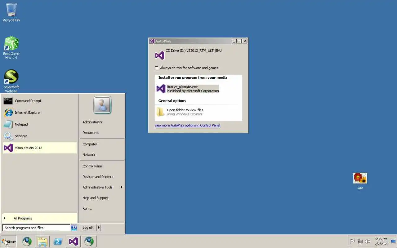Click the volume speaker tray icon

(368, 241)
